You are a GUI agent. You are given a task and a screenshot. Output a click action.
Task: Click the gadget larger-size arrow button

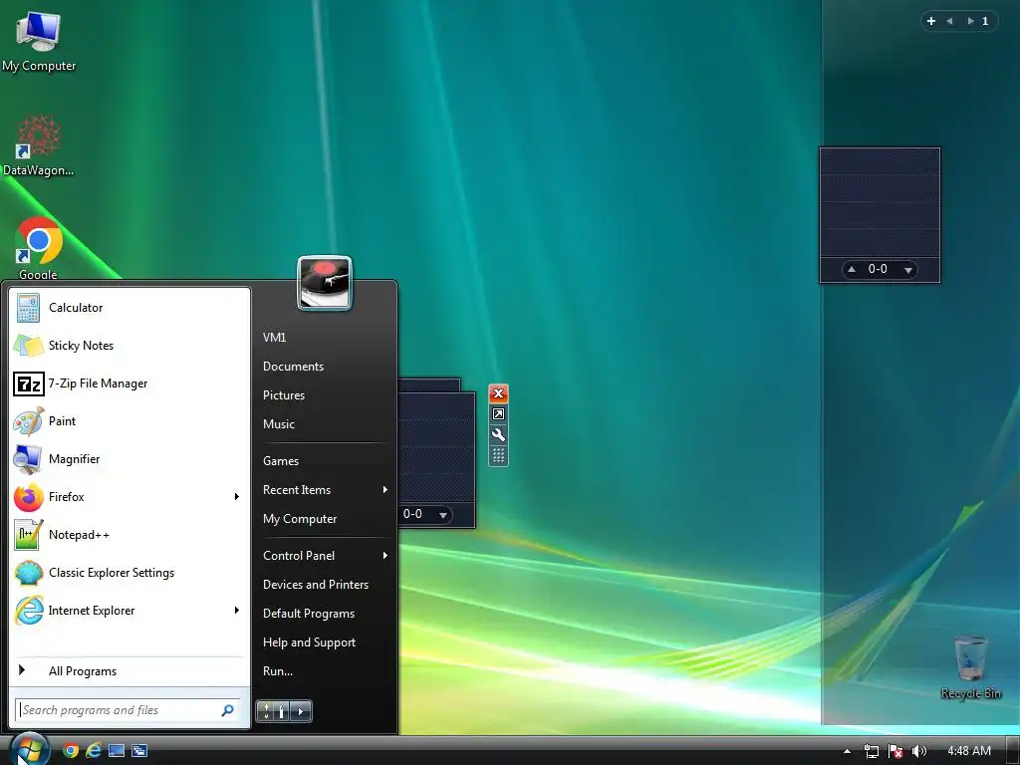(x=498, y=414)
